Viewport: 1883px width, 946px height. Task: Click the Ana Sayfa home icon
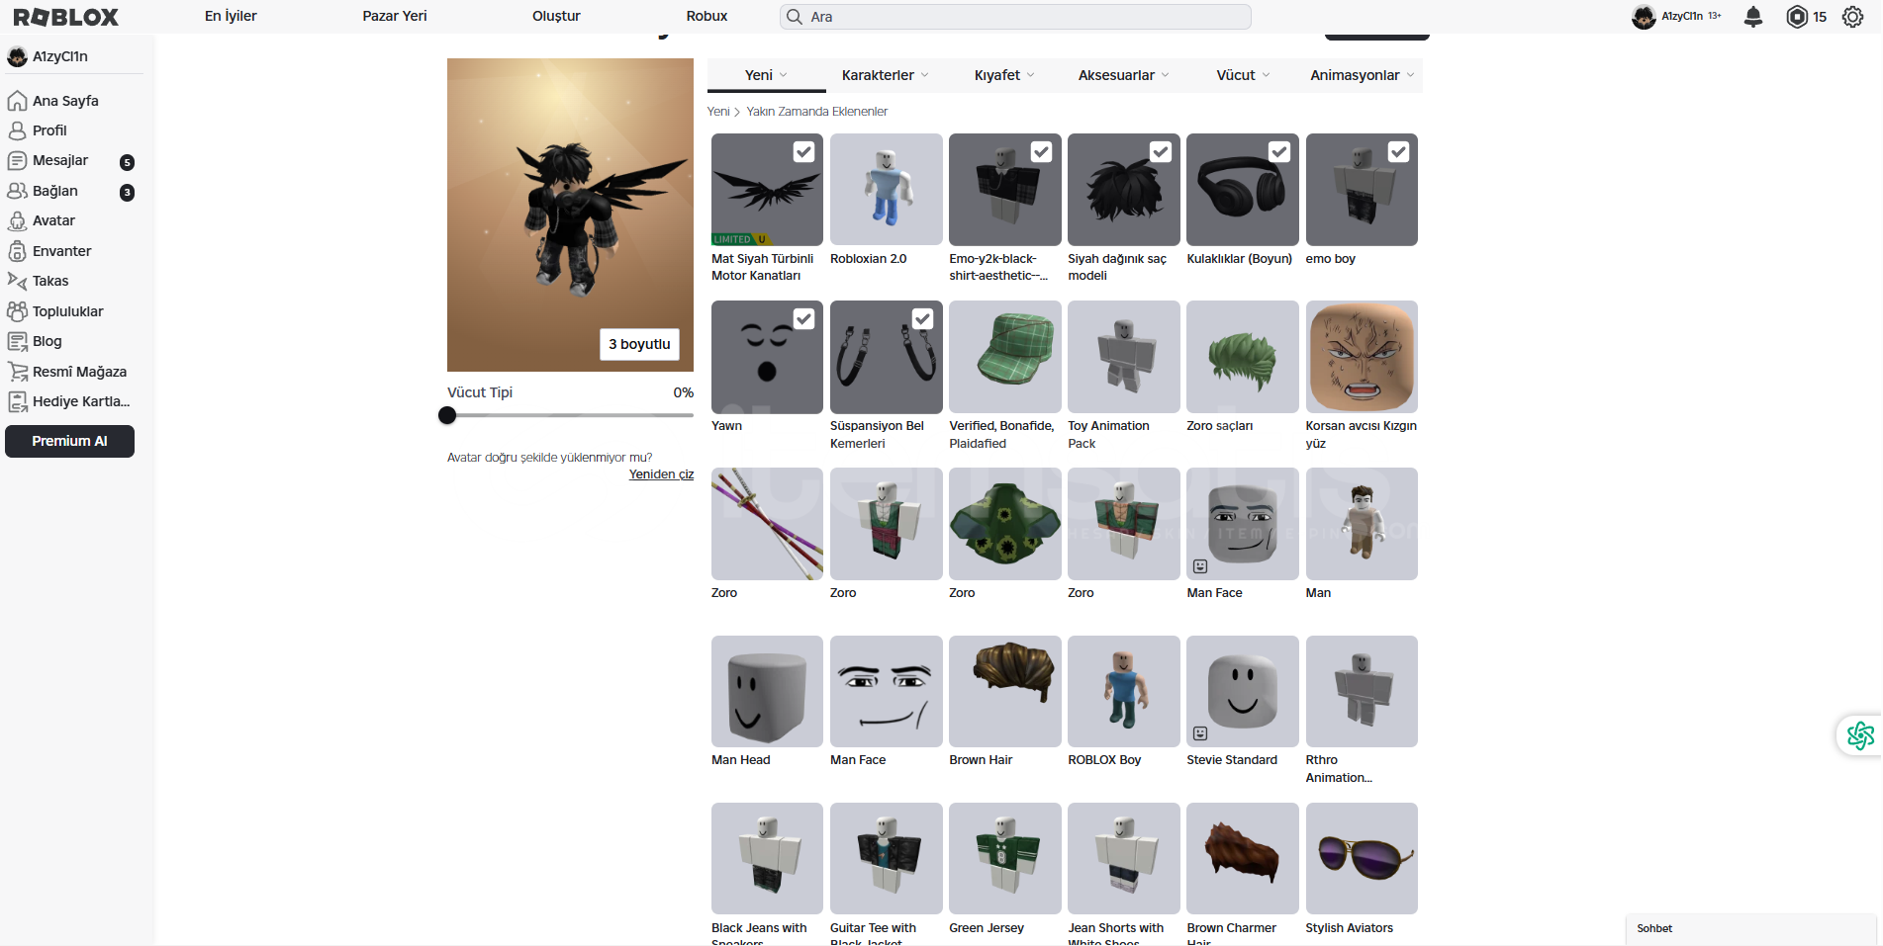17,101
